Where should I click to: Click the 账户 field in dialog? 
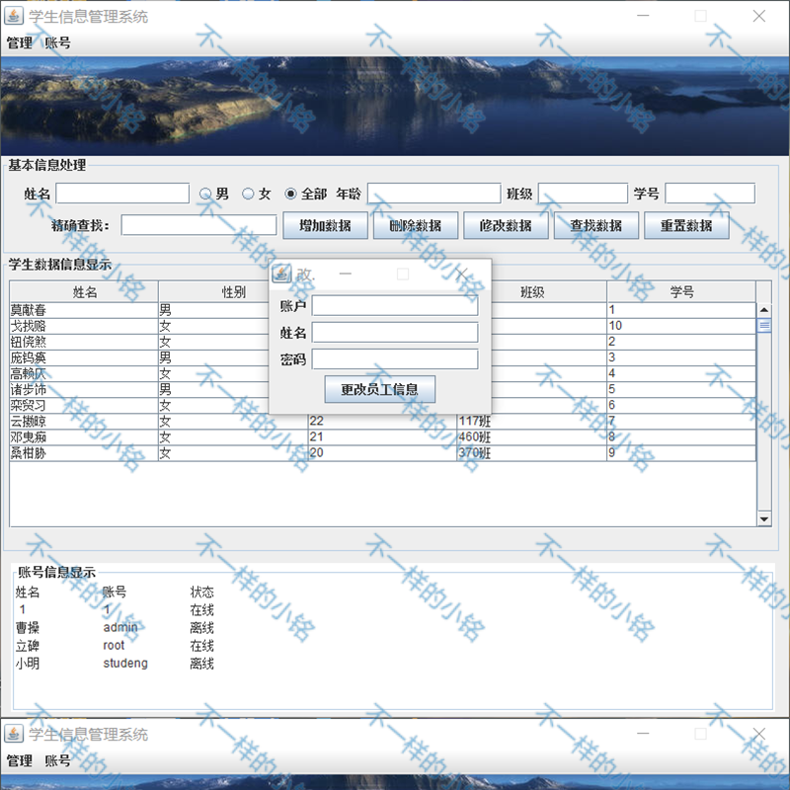(395, 306)
